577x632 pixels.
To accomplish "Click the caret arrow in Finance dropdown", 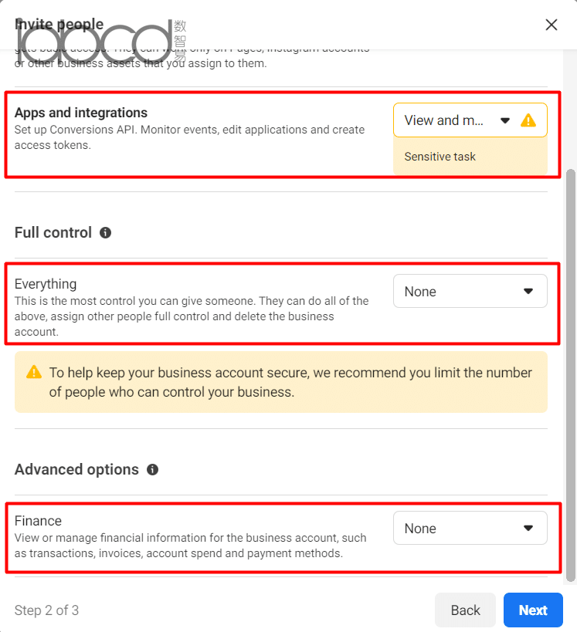I will [528, 529].
